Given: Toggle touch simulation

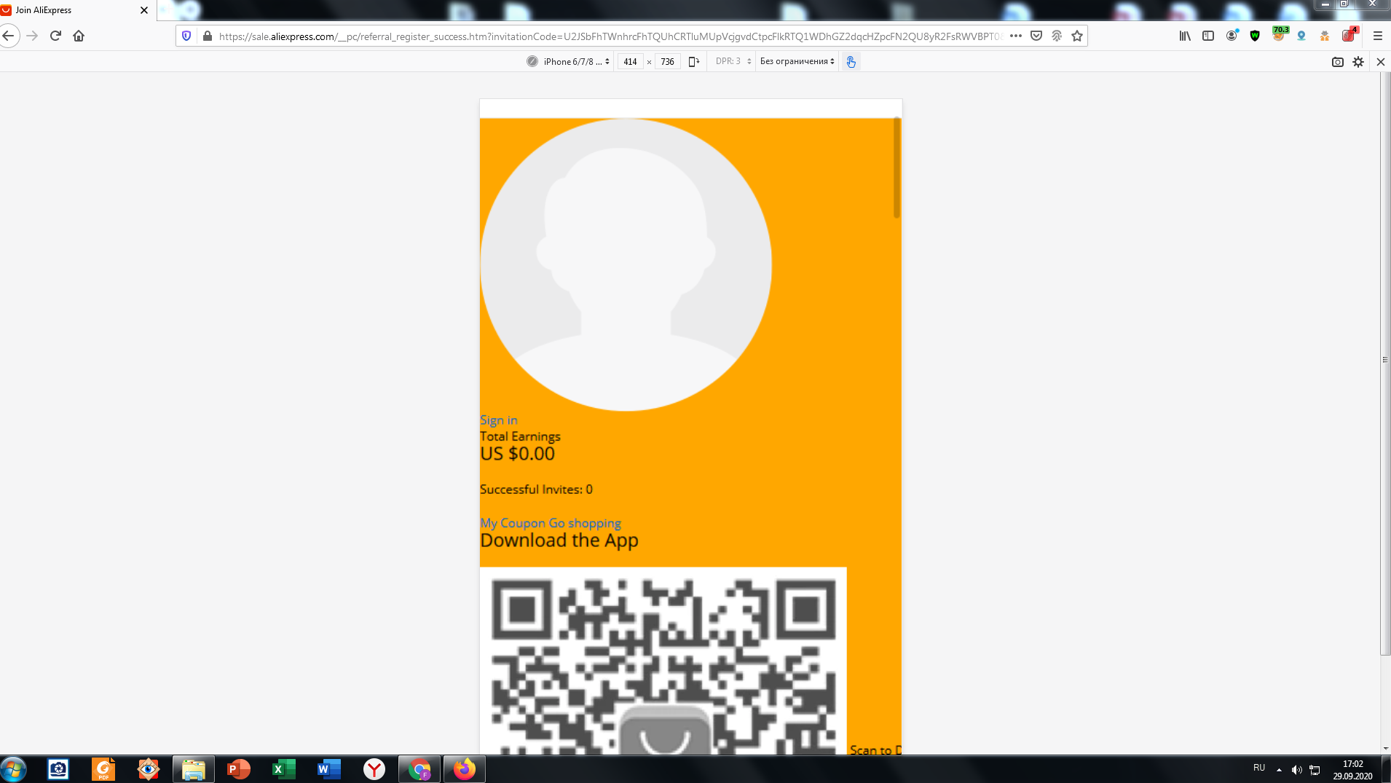Looking at the screenshot, I should (x=851, y=62).
